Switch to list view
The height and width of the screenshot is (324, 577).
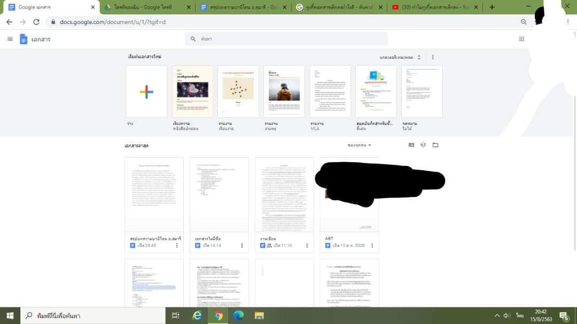[411, 145]
